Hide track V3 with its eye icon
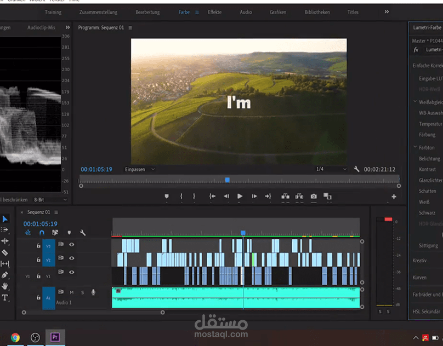 [72, 244]
